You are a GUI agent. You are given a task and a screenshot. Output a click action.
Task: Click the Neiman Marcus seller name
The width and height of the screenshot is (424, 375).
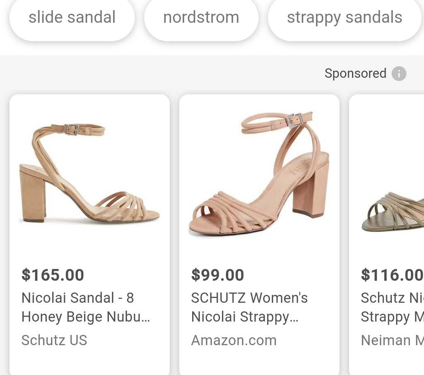coord(392,340)
